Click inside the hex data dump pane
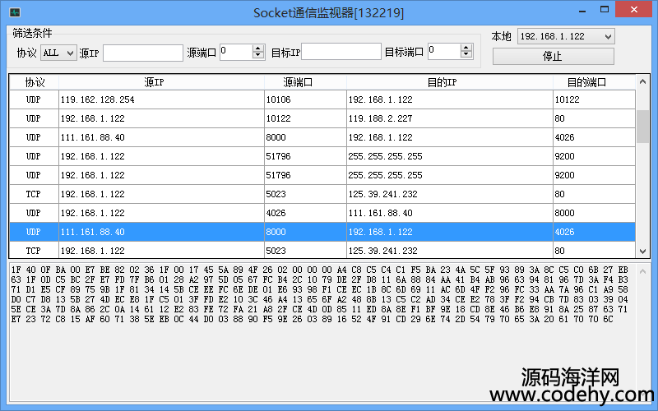The image size is (658, 411). [322, 332]
